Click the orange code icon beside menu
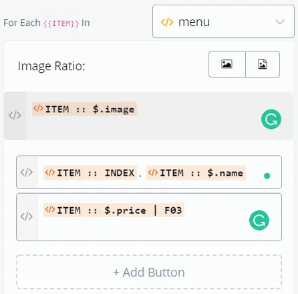The width and height of the screenshot is (298, 294). (167, 22)
